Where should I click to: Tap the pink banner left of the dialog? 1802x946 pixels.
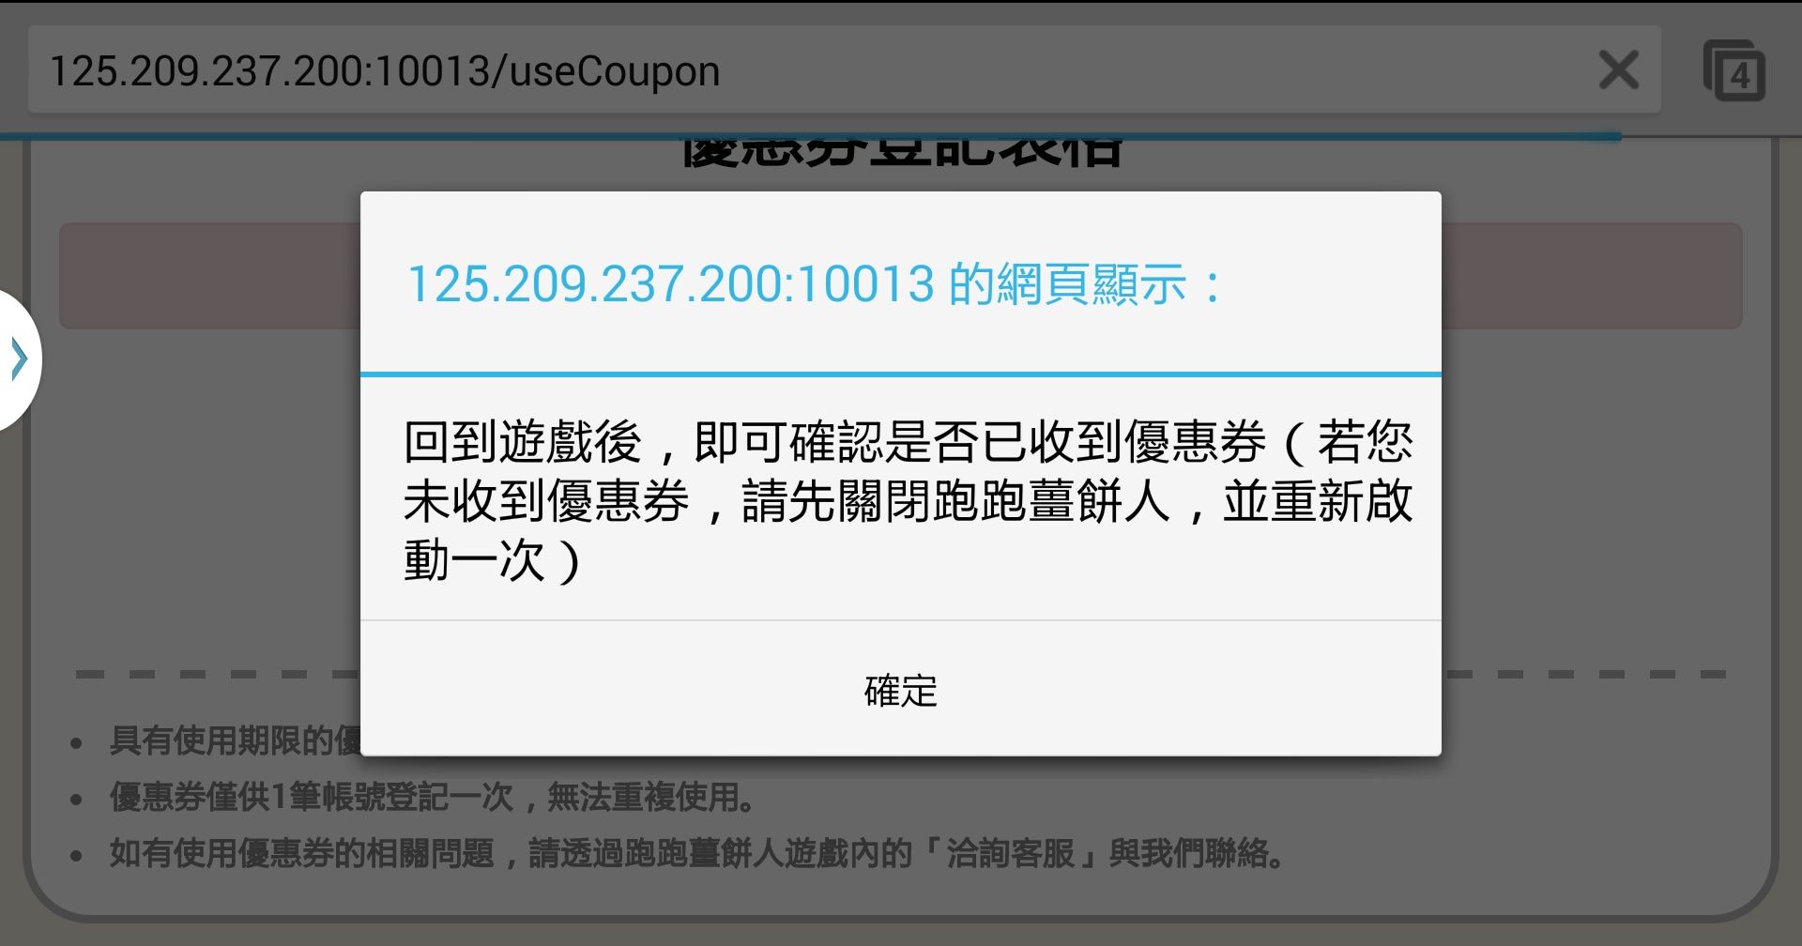(210, 276)
